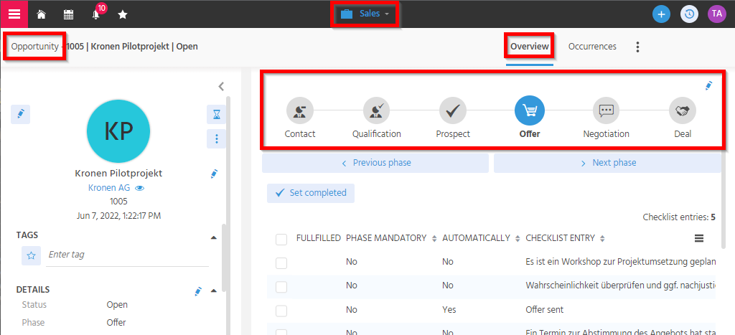This screenshot has width=735, height=335.
Task: Click the Next phase button
Action: pos(607,163)
